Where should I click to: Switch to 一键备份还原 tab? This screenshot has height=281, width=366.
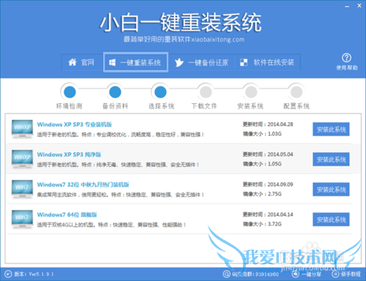[x=201, y=63]
